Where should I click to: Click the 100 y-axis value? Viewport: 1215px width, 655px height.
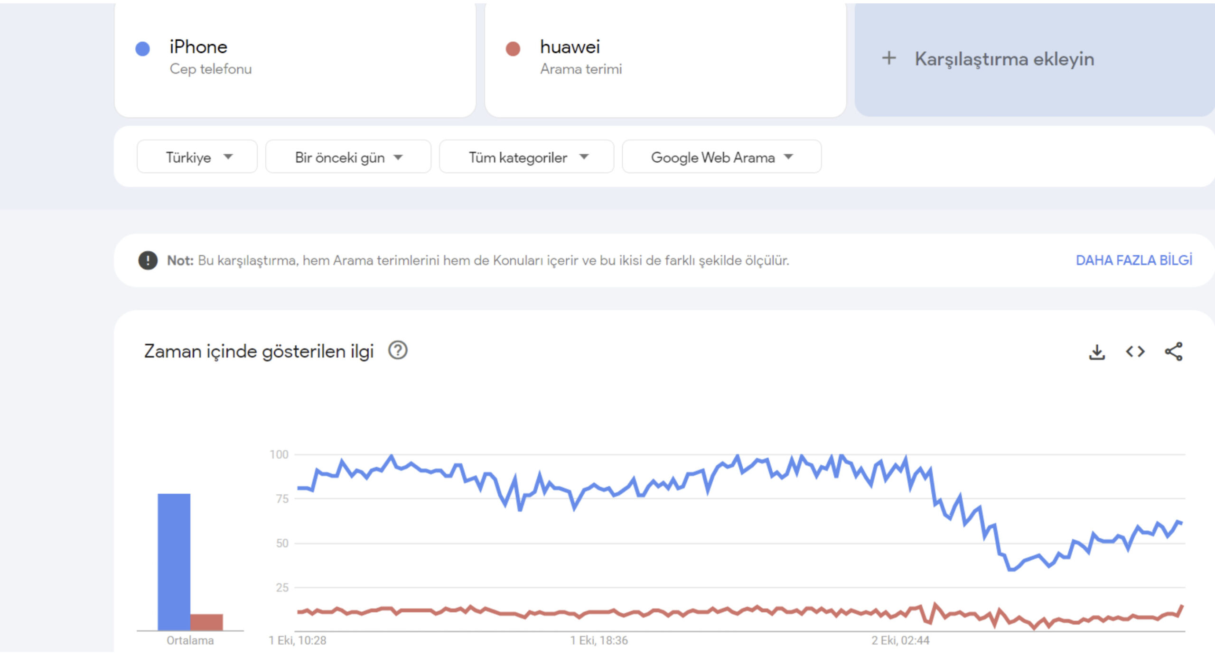279,454
